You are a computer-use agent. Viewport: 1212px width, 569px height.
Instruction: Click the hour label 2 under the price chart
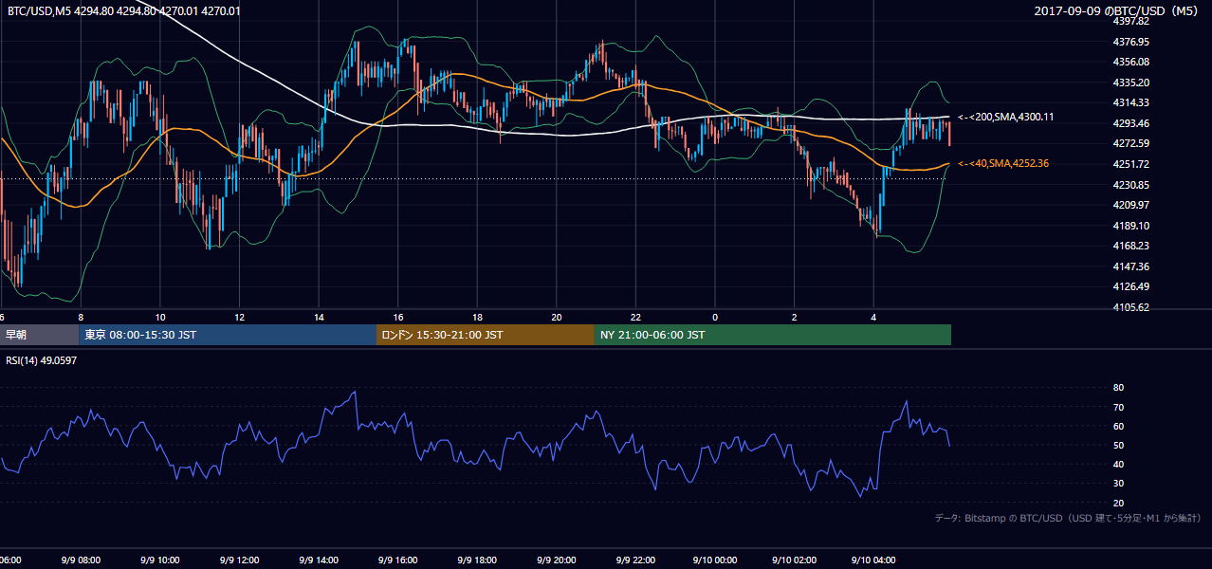point(795,317)
